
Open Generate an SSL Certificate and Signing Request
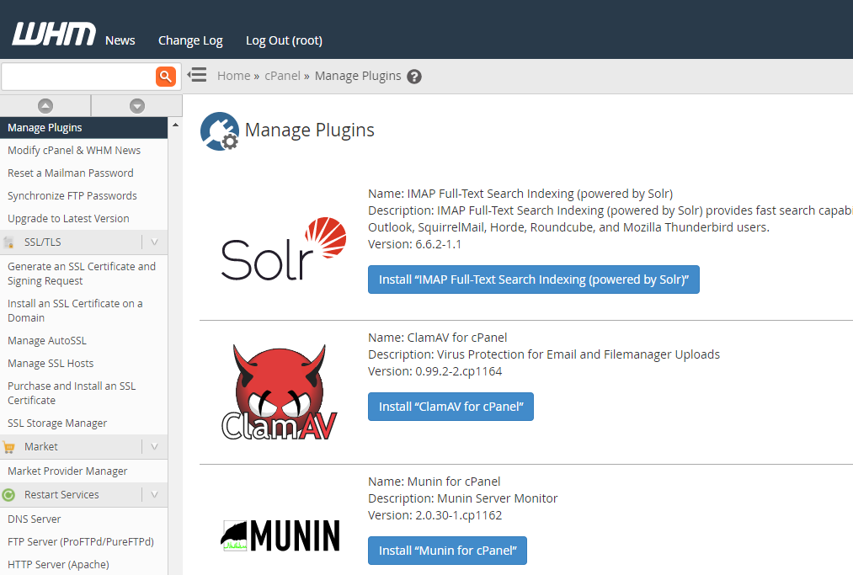82,274
